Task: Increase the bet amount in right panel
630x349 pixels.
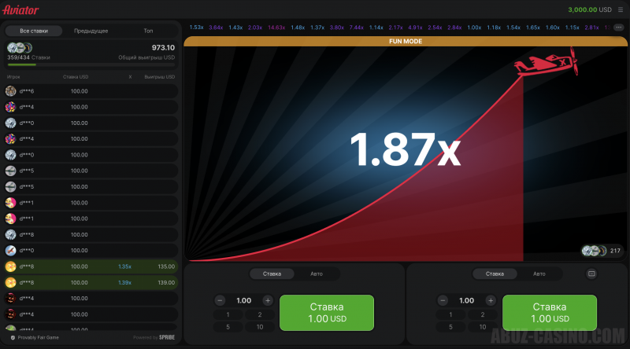Action: 490,300
